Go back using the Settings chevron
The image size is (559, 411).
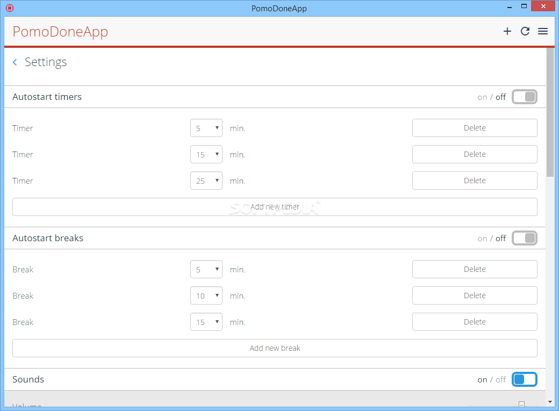(x=15, y=62)
